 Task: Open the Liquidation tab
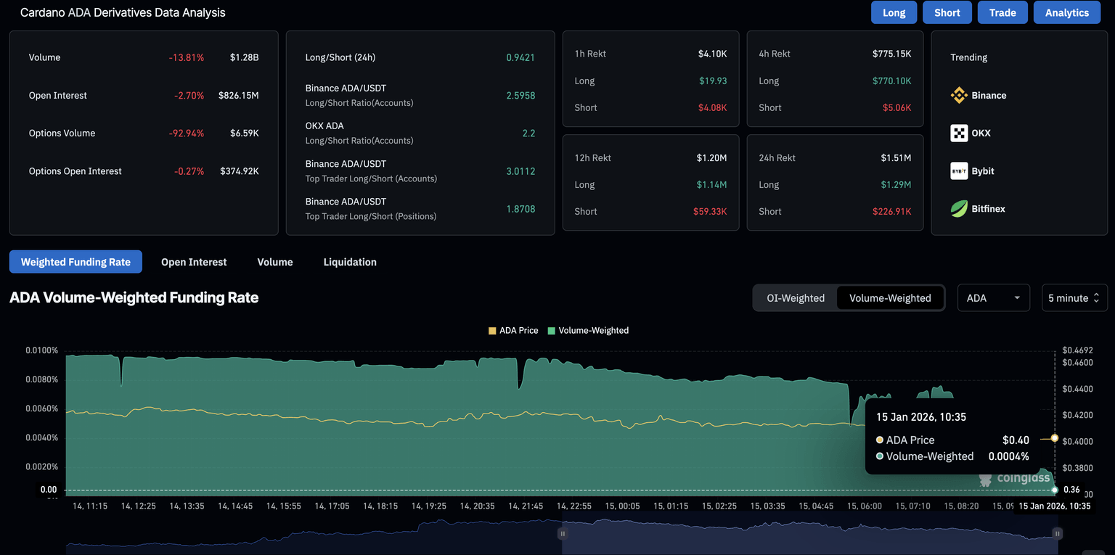pos(350,262)
